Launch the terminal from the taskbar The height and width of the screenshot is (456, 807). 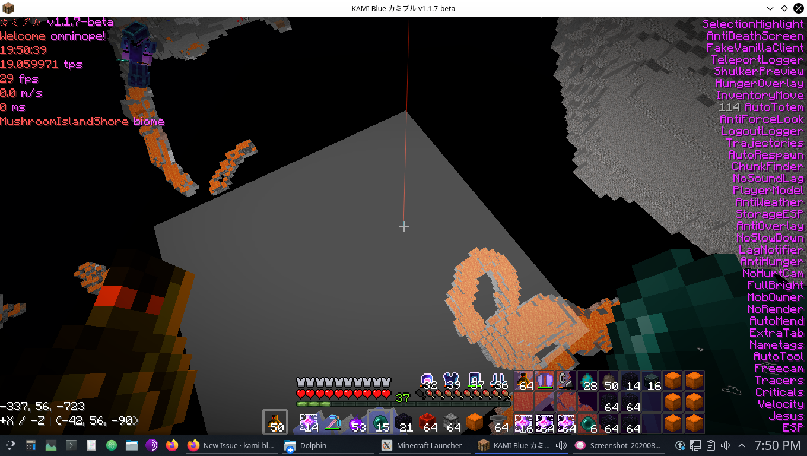[71, 445]
